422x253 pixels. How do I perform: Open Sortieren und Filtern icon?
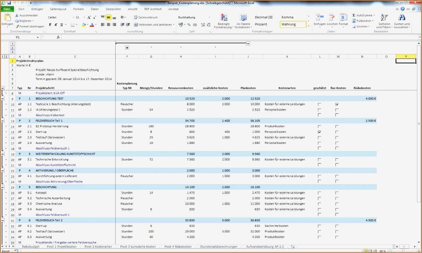coord(384,18)
